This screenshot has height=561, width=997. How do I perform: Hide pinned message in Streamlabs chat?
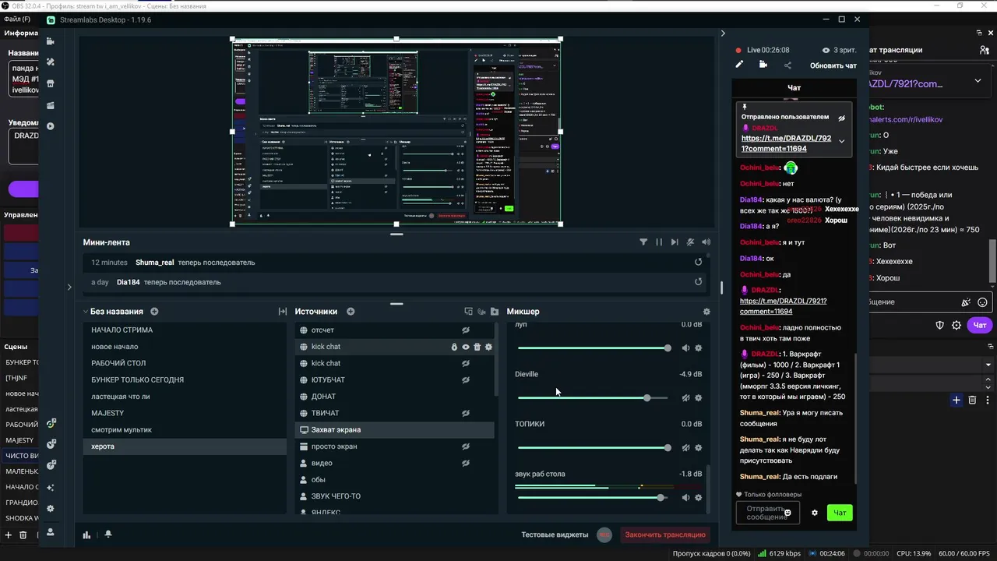click(x=841, y=119)
